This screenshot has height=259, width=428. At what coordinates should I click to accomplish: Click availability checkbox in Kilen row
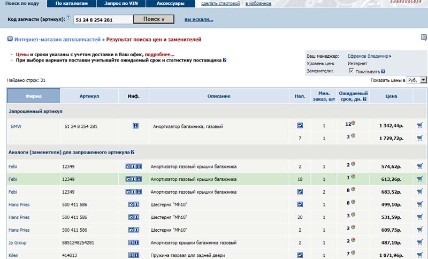[x=300, y=255]
